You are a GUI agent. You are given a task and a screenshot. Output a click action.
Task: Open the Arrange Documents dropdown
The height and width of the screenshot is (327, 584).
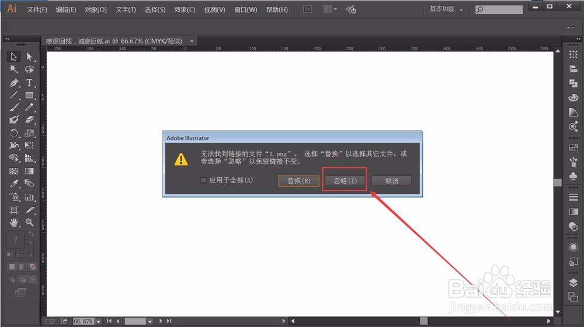[330, 9]
